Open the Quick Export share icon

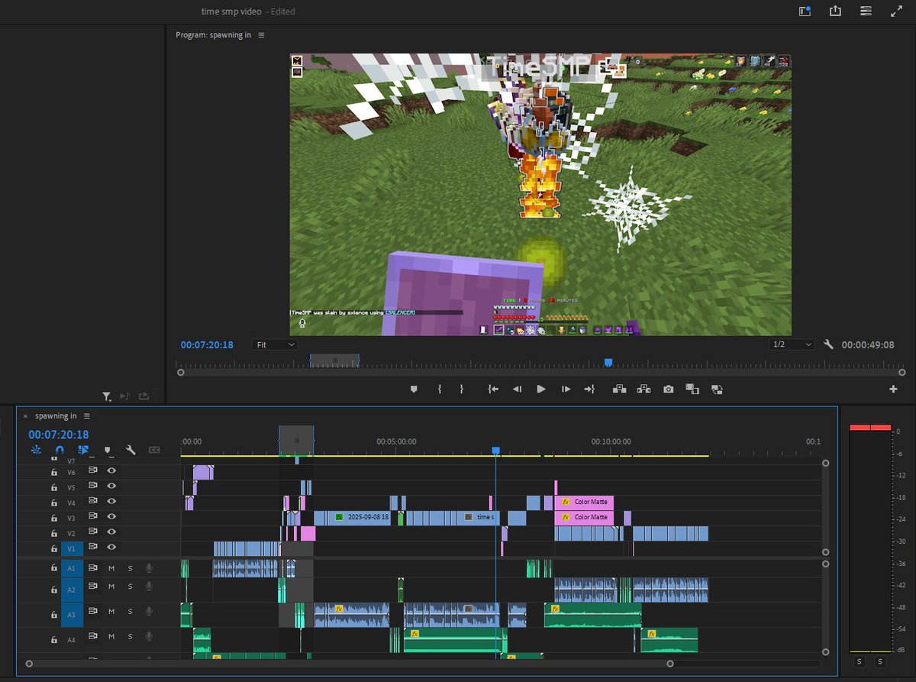click(x=835, y=11)
